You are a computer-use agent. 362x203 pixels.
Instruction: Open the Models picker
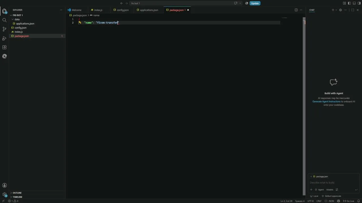(x=330, y=190)
